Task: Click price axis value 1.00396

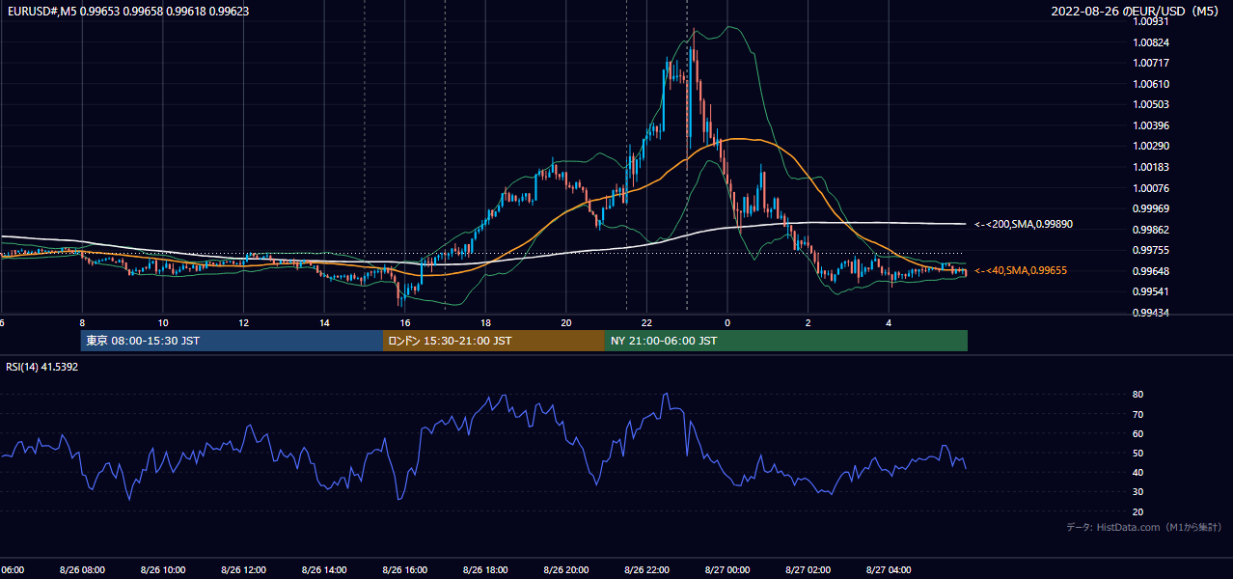Action: 1151,125
